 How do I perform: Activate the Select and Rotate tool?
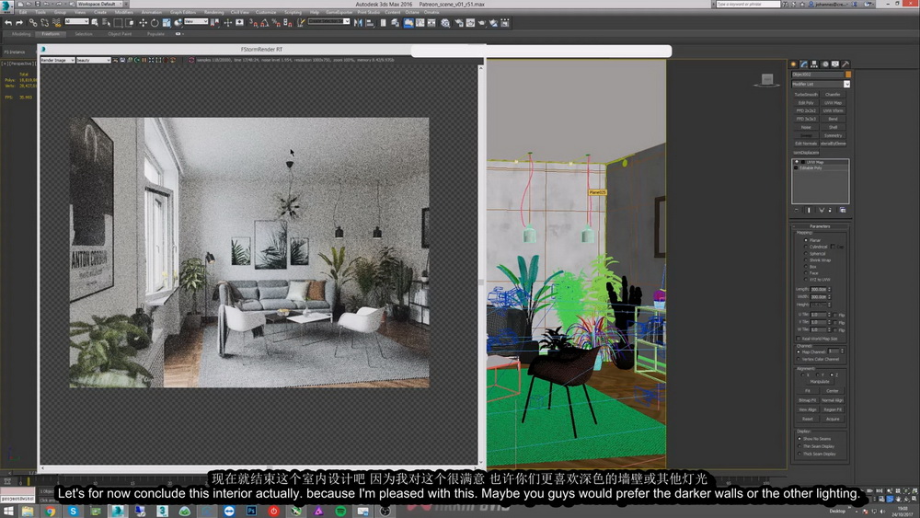tap(155, 23)
